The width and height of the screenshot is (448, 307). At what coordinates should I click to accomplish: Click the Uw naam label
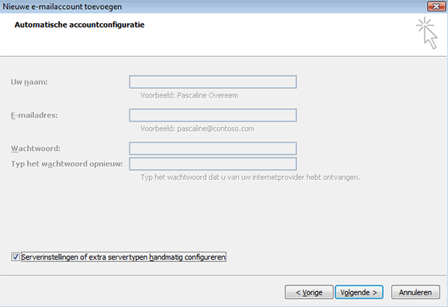(30, 81)
